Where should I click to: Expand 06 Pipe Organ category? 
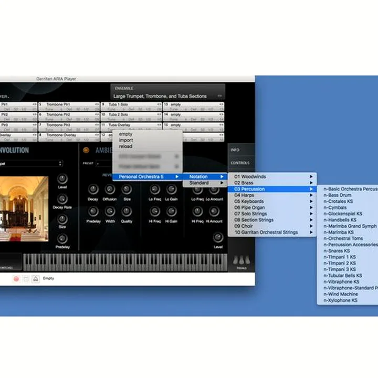[272, 207]
